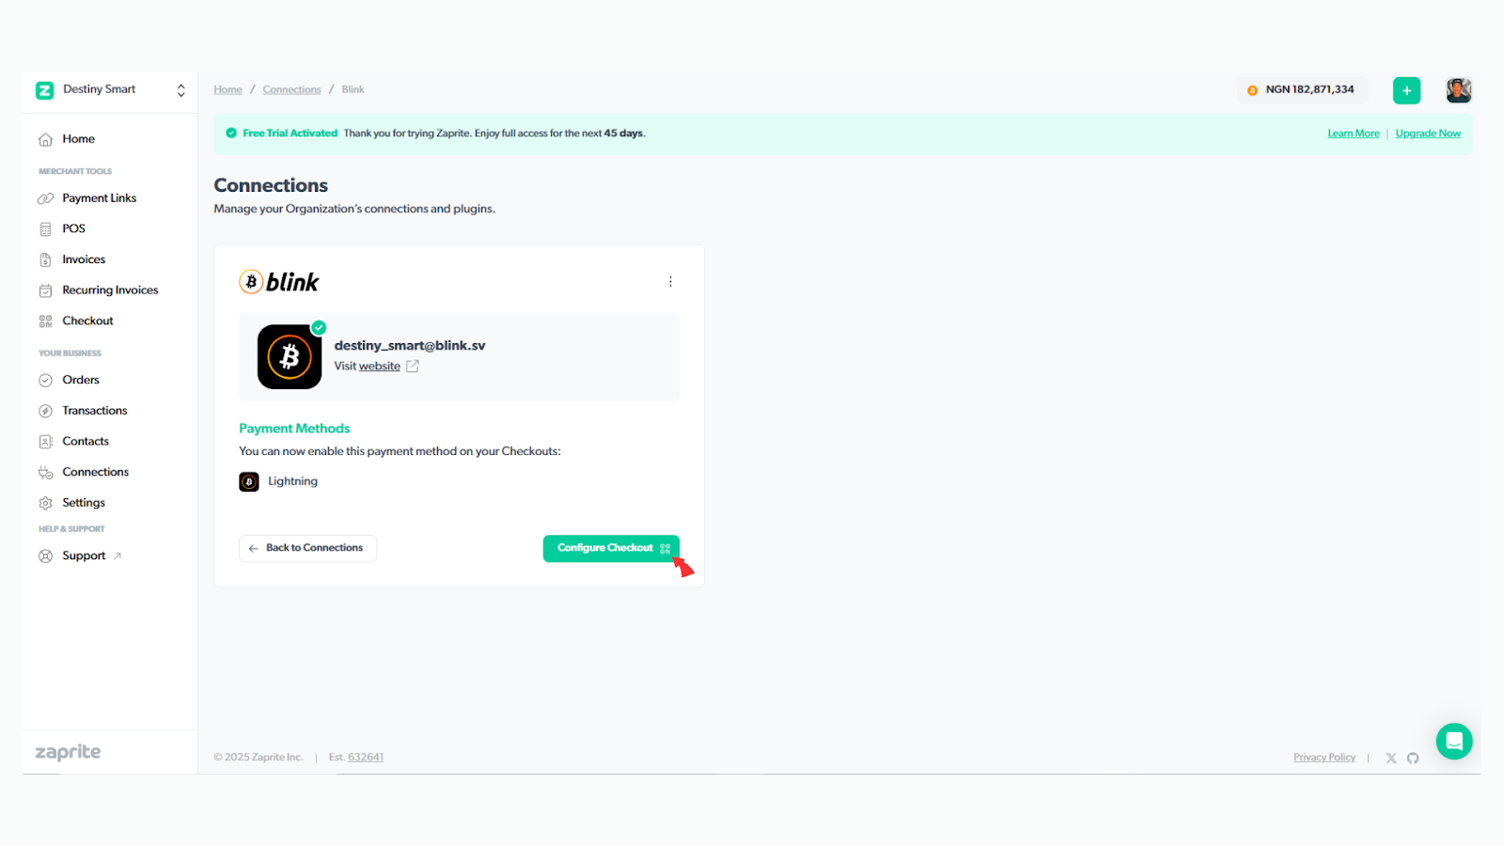Click the external link icon beside website
The width and height of the screenshot is (1504, 846).
412,367
